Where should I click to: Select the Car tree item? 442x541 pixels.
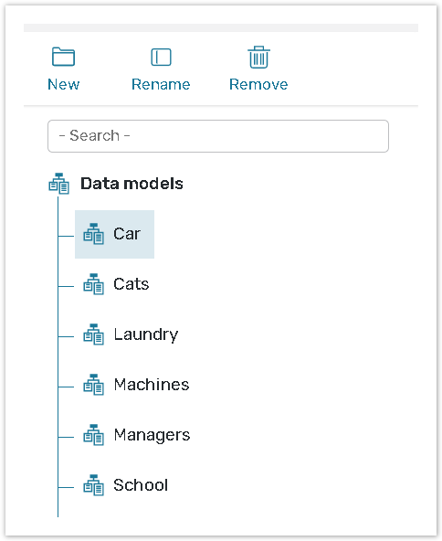114,234
